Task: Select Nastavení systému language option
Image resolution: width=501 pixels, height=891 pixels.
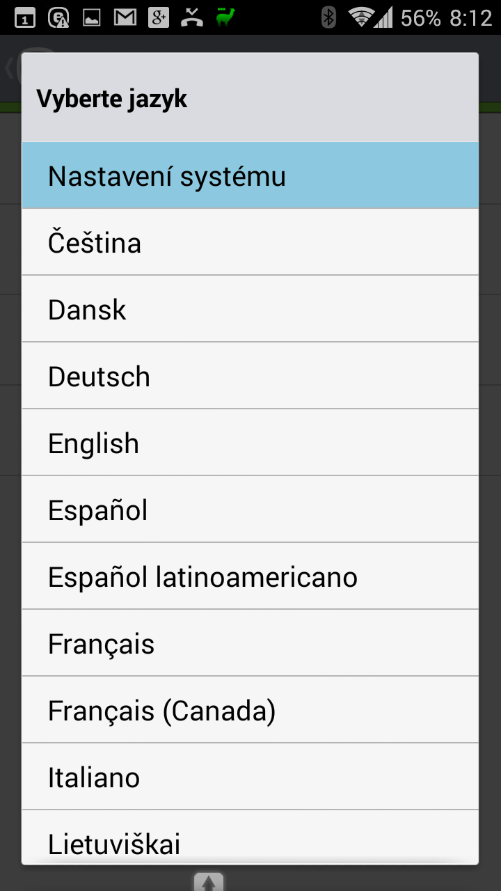Action: tap(250, 175)
